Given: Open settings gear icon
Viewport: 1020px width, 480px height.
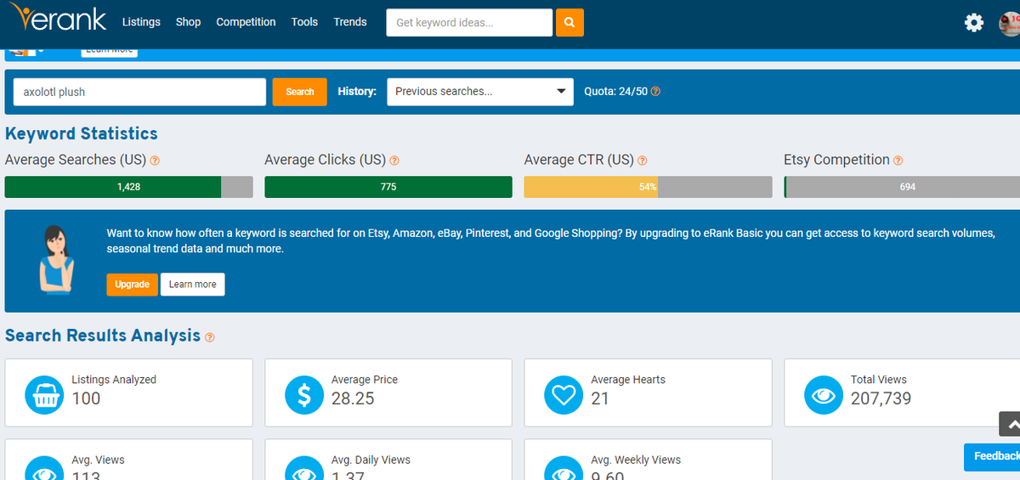Looking at the screenshot, I should point(974,23).
